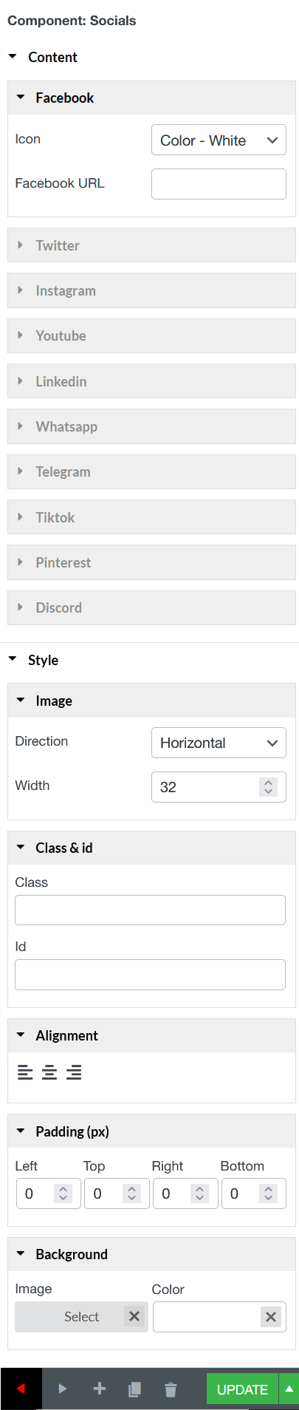Click the red back arrow icon
The image size is (299, 1410).
point(21,1389)
